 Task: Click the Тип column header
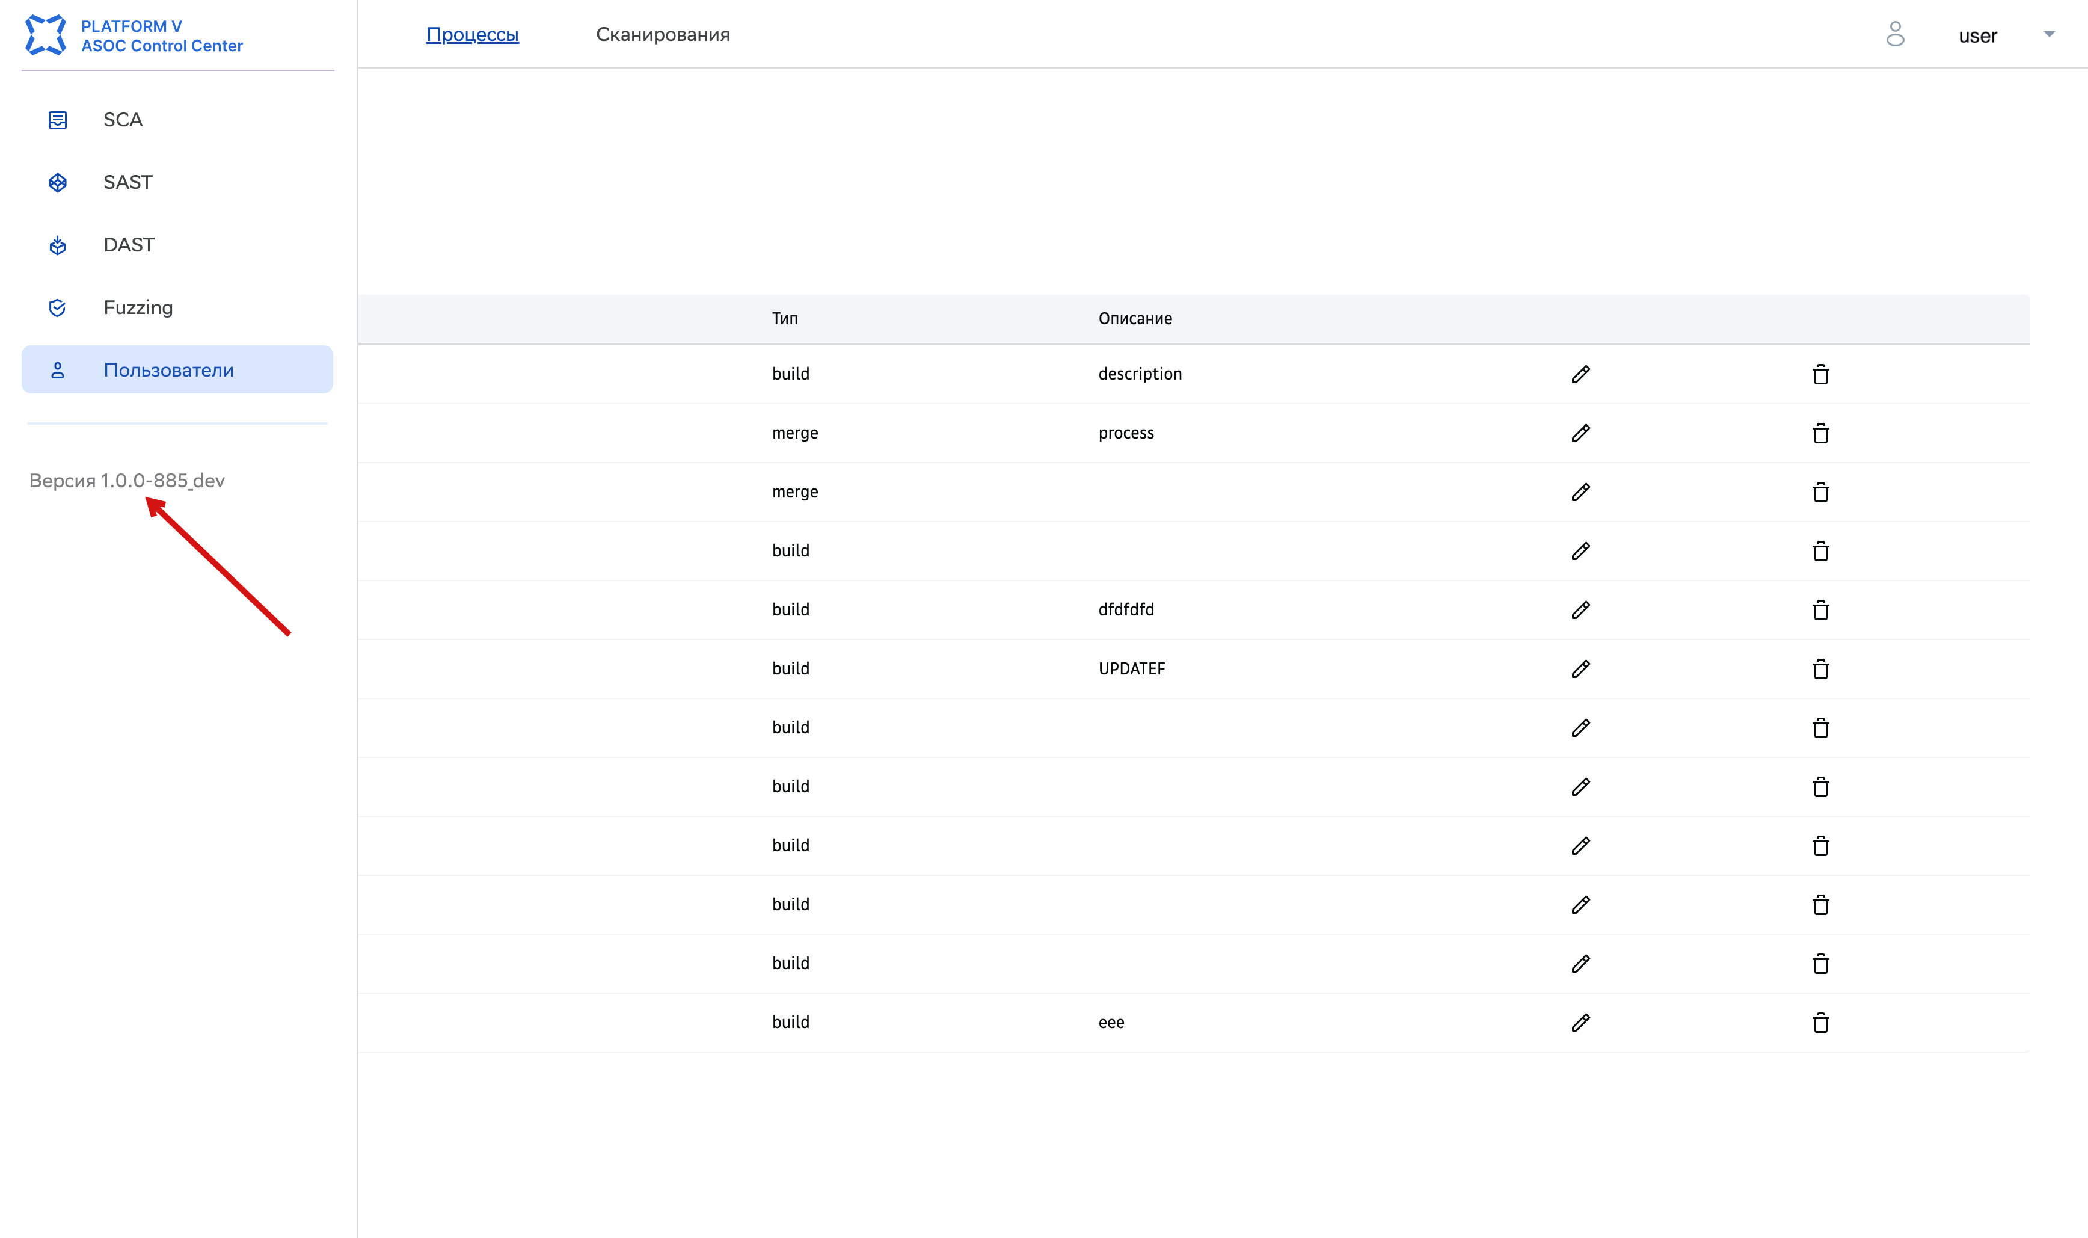click(x=785, y=319)
